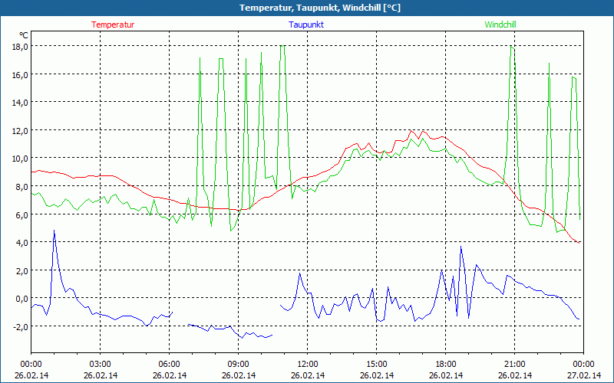Image resolution: width=614 pixels, height=383 pixels.
Task: Click the blue Taupunkt peak near 01:00
Action: [x=54, y=231]
